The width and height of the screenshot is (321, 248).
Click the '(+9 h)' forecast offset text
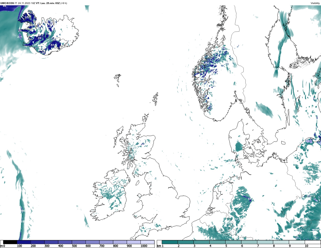64,3
